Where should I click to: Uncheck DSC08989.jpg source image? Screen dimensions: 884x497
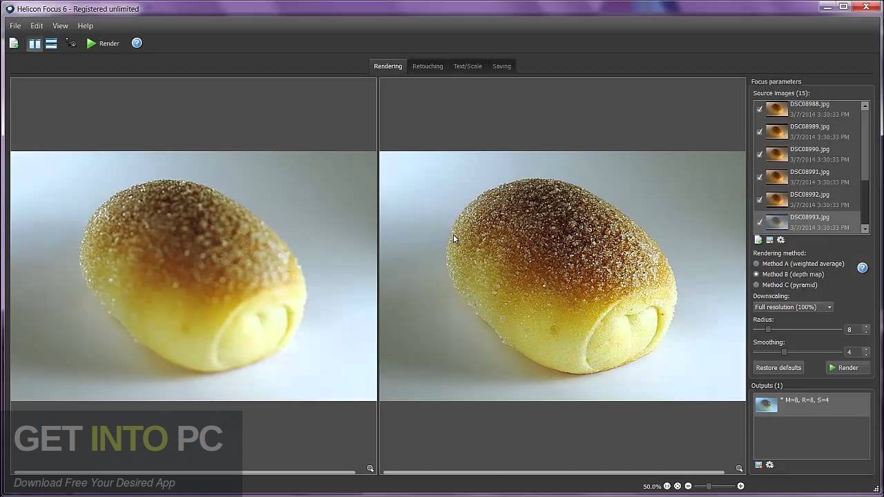[x=760, y=132]
